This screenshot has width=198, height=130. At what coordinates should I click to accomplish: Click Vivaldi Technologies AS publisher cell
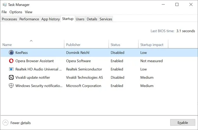84,77
